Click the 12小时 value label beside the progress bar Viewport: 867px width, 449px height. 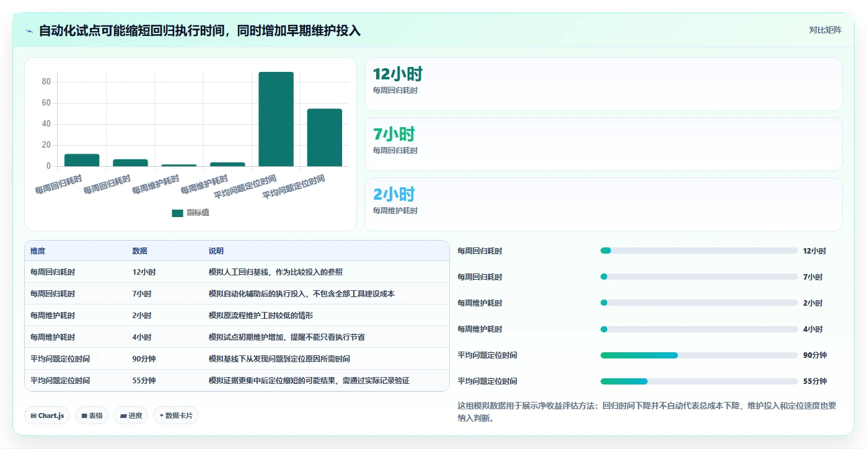pyautogui.click(x=814, y=251)
